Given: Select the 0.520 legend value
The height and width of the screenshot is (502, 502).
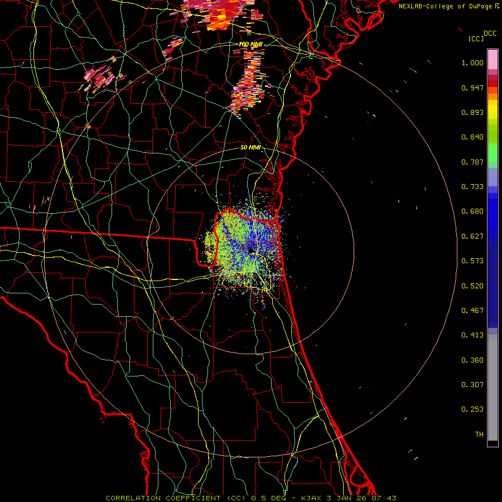Looking at the screenshot, I should [472, 286].
